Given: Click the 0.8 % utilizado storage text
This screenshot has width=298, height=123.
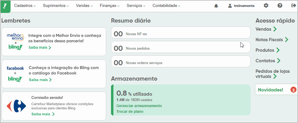Looking at the screenshot, I should click(134, 94).
